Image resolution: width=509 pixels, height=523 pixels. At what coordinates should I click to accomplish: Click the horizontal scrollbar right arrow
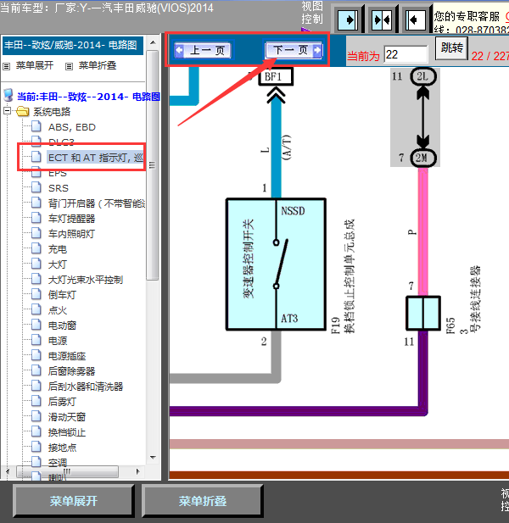(x=137, y=471)
